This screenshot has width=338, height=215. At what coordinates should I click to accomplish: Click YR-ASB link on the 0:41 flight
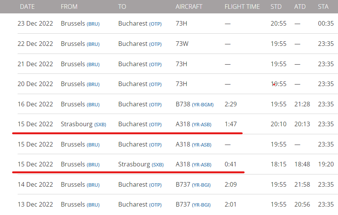202,165
